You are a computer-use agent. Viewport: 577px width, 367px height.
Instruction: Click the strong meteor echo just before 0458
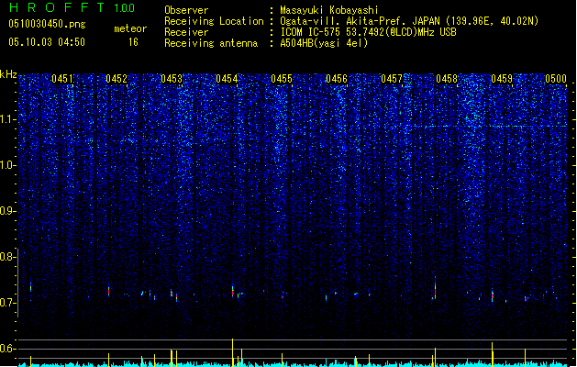436,289
